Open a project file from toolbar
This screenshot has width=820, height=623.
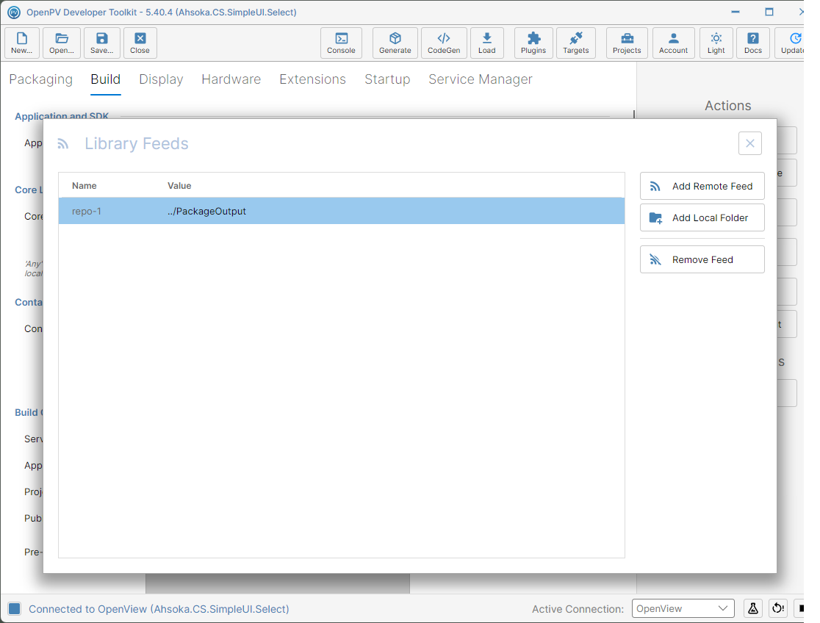pos(62,43)
